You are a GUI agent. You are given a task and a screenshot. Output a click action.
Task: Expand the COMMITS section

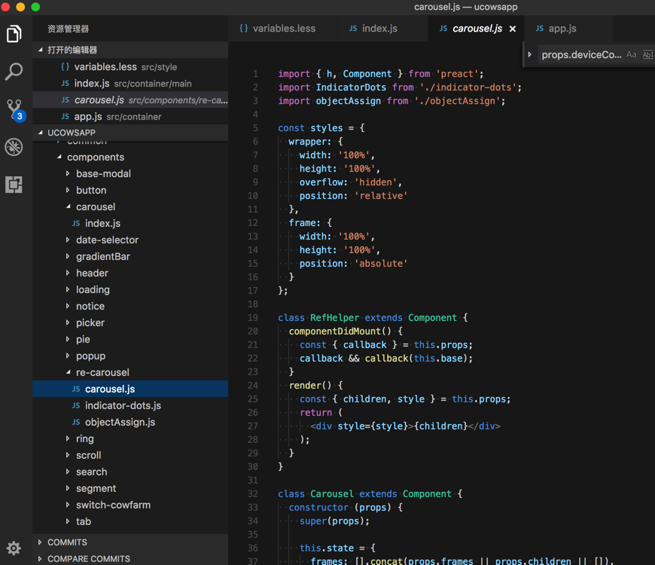pos(67,542)
